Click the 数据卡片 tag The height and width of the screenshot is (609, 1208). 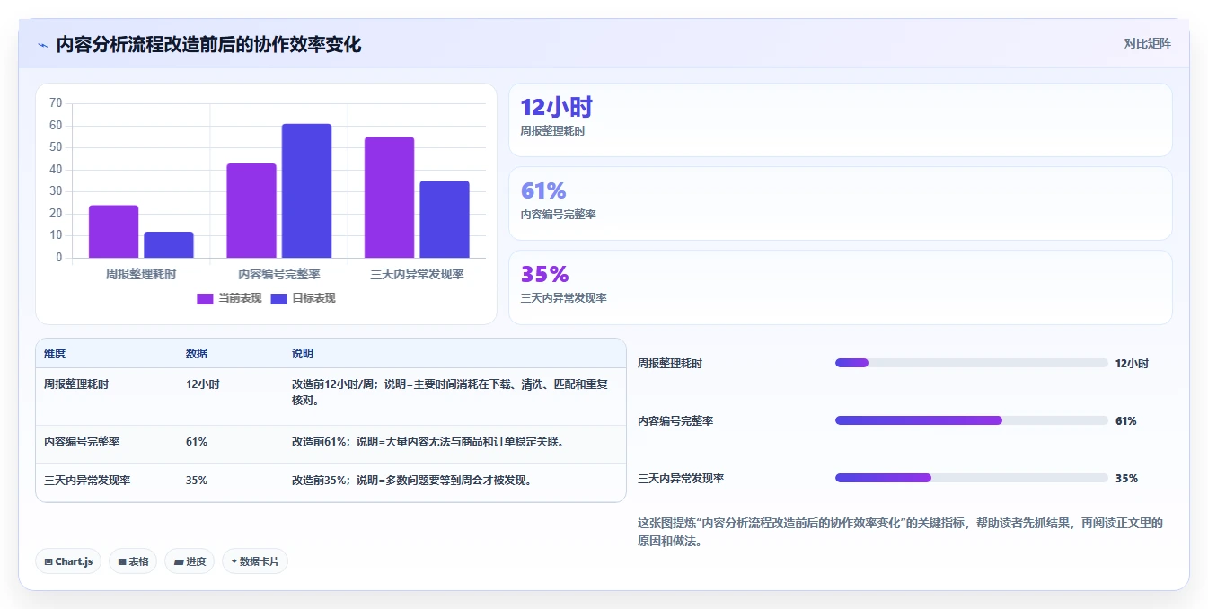click(x=255, y=561)
